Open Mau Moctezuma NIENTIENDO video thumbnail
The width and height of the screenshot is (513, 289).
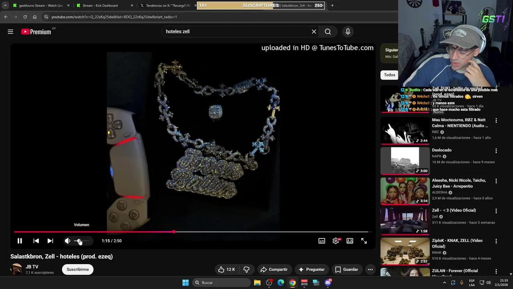(x=405, y=130)
